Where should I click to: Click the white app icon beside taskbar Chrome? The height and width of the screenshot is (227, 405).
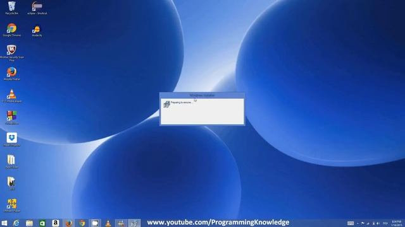95,223
